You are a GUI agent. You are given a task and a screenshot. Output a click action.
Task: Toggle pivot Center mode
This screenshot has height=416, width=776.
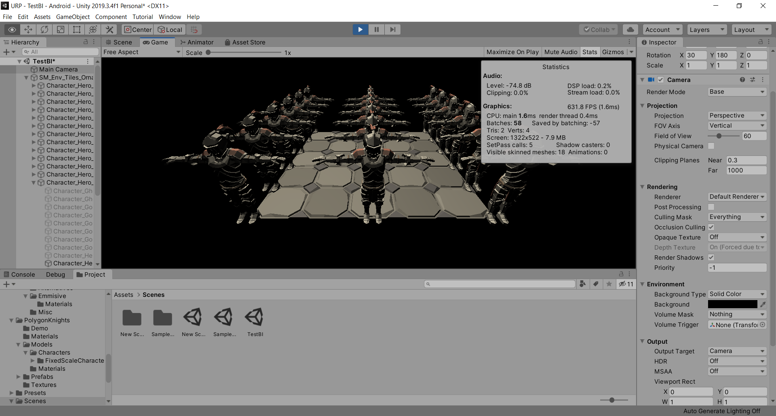pos(137,29)
